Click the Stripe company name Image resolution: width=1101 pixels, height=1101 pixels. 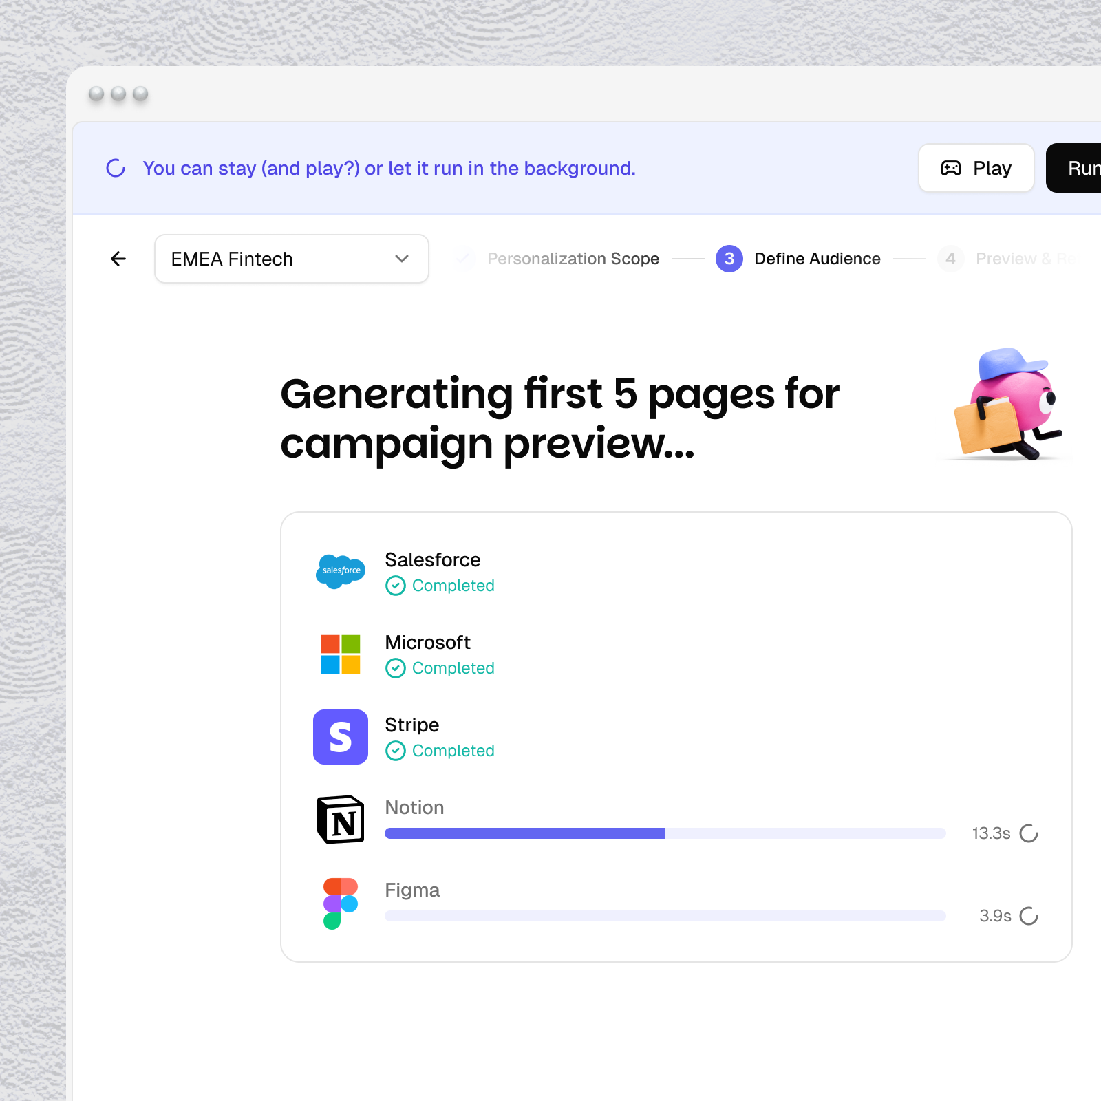point(412,725)
